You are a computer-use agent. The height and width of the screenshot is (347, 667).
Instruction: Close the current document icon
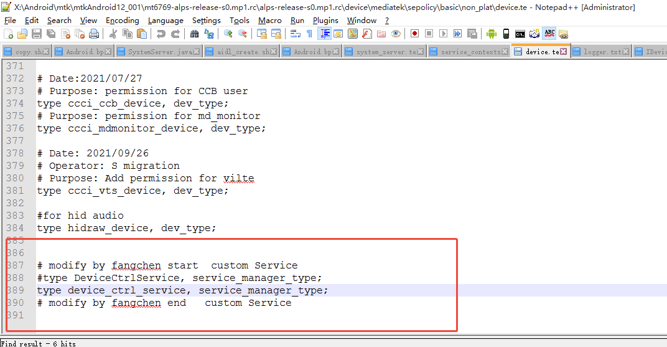pyautogui.click(x=65, y=34)
